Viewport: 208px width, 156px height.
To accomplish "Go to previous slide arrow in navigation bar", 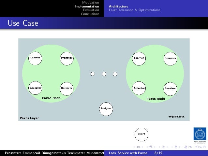I will (x=135, y=147).
